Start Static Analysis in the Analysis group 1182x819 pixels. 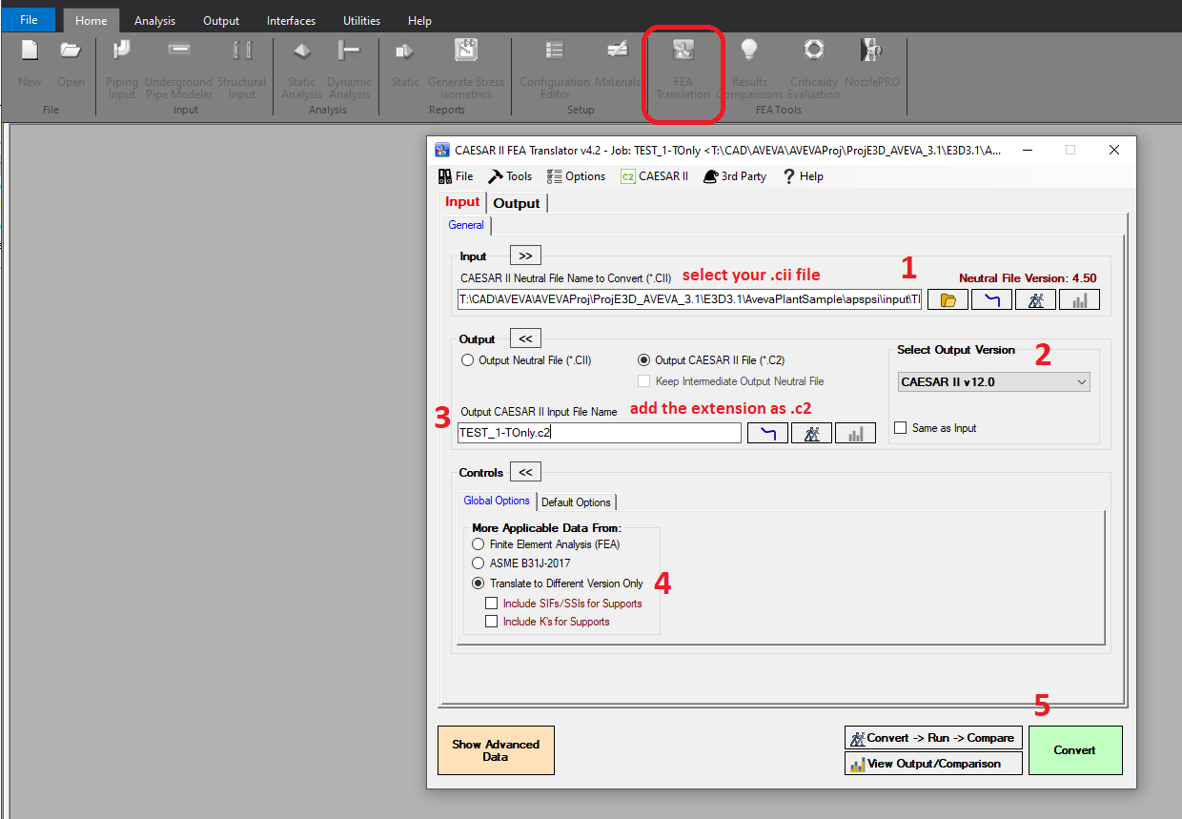click(302, 69)
